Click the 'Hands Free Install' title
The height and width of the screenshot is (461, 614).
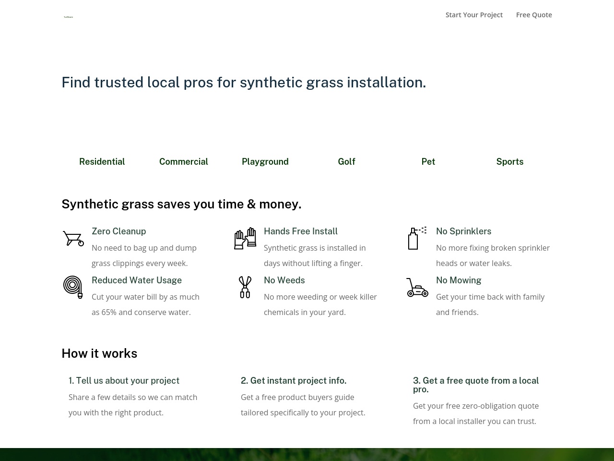301,231
